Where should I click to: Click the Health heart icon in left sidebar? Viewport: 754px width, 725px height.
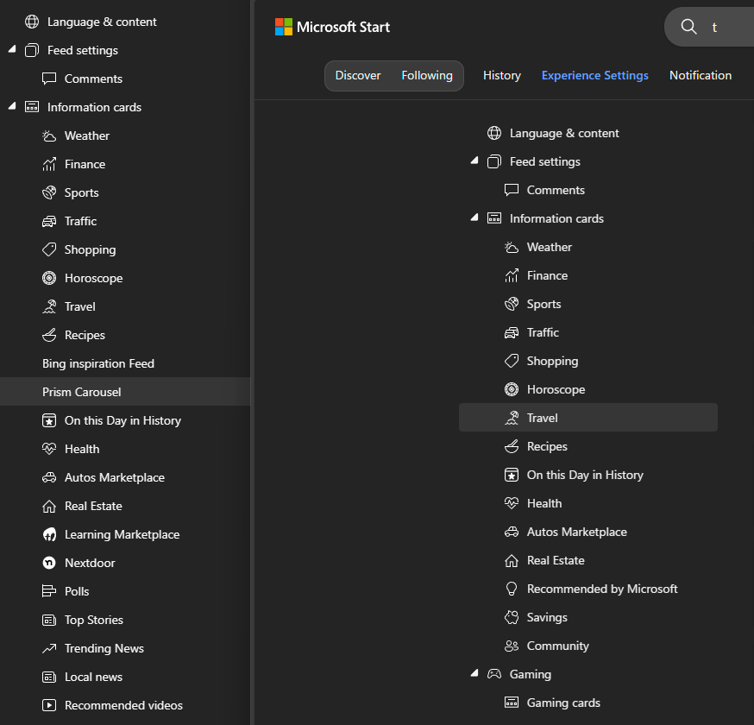click(x=49, y=449)
